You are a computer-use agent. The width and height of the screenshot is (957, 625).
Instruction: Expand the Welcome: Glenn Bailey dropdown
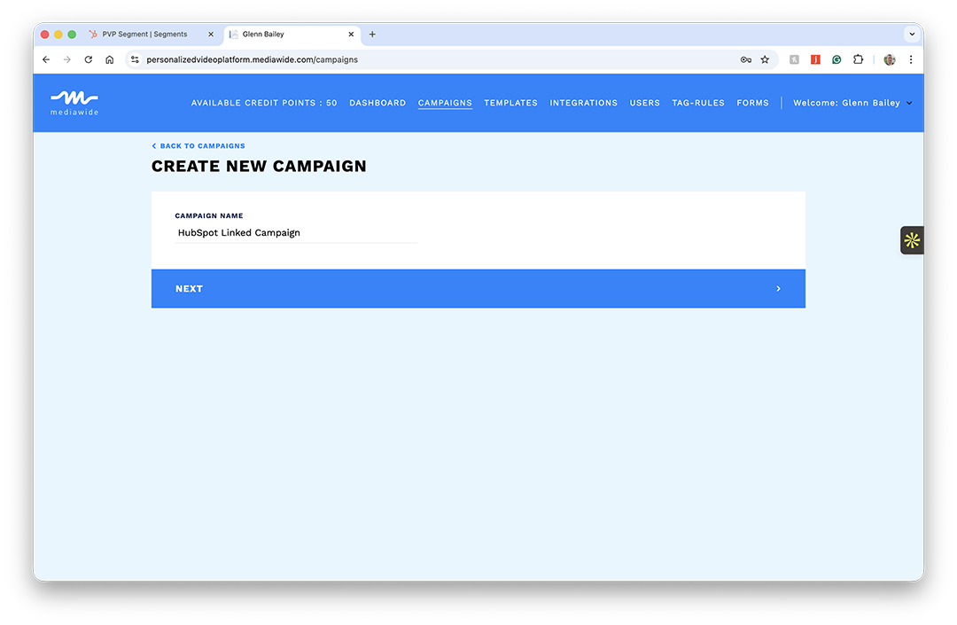(x=852, y=103)
